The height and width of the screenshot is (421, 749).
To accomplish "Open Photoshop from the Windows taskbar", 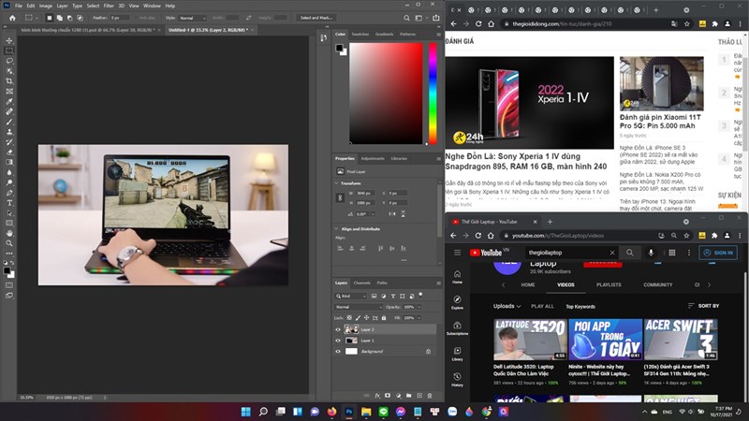I will coord(348,411).
